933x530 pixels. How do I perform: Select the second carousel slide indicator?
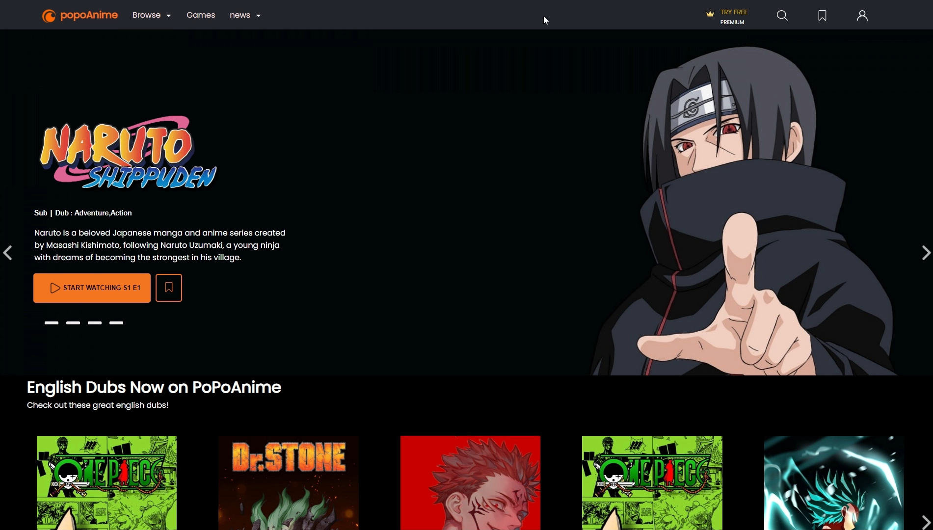point(73,323)
